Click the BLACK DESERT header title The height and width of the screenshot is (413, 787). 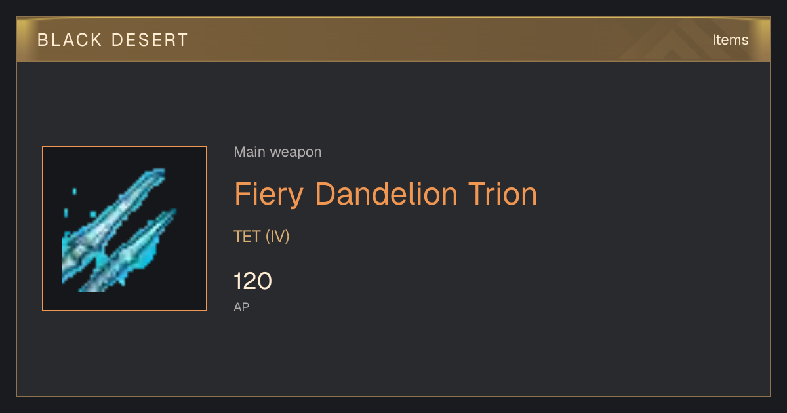point(113,40)
